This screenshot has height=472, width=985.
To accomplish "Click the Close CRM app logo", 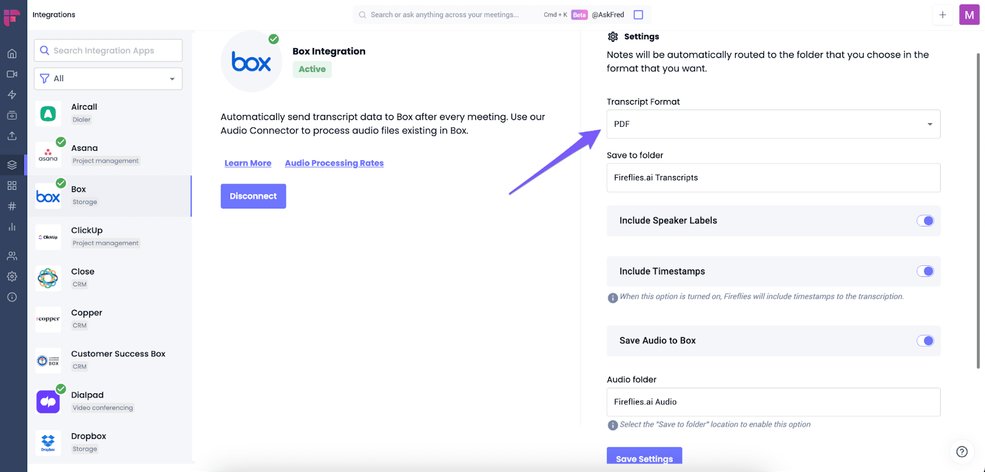I will point(48,278).
